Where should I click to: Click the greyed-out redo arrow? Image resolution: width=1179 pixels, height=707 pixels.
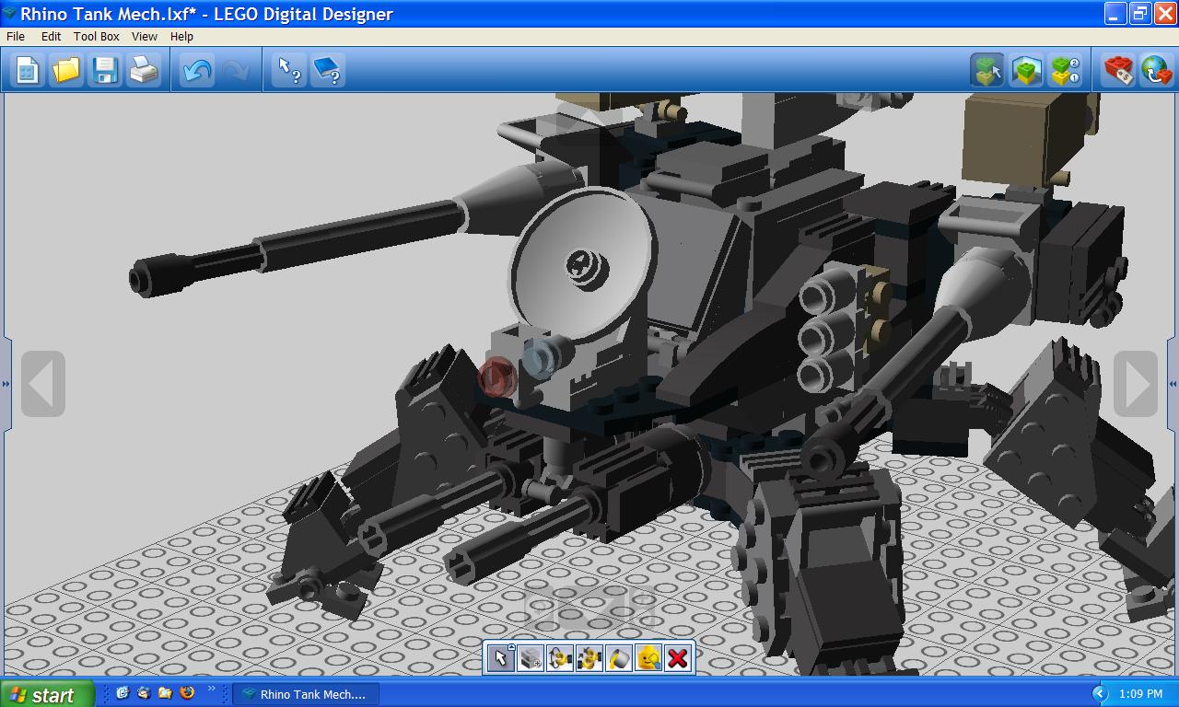pyautogui.click(x=235, y=70)
